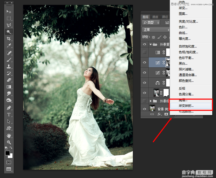The height and width of the screenshot is (178, 216).
Task: Show the hidden gradient adjustment layer
Action: [144, 52]
